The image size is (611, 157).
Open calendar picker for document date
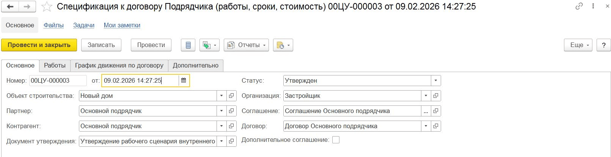184,80
